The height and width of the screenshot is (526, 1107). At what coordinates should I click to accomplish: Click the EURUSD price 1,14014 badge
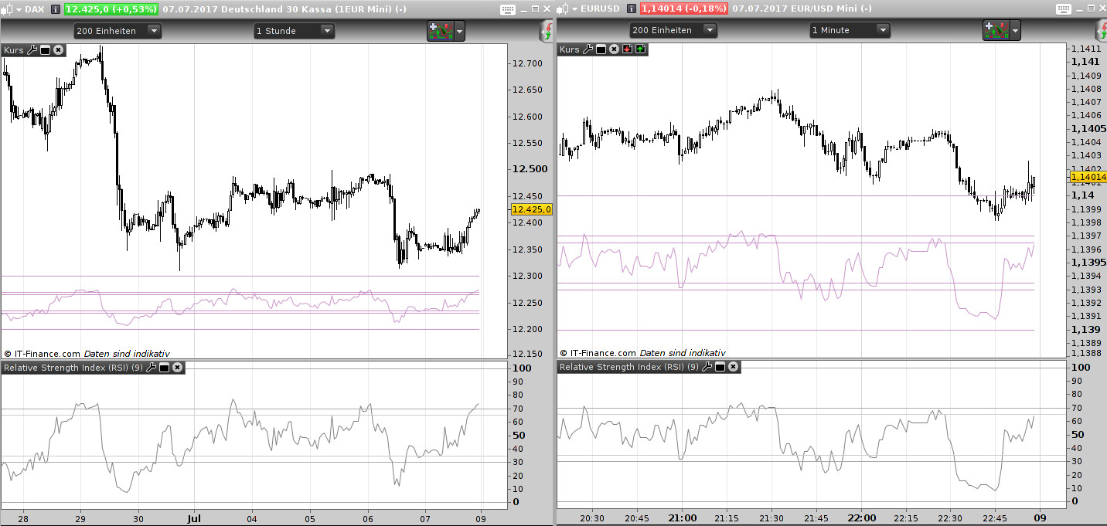[x=683, y=9]
